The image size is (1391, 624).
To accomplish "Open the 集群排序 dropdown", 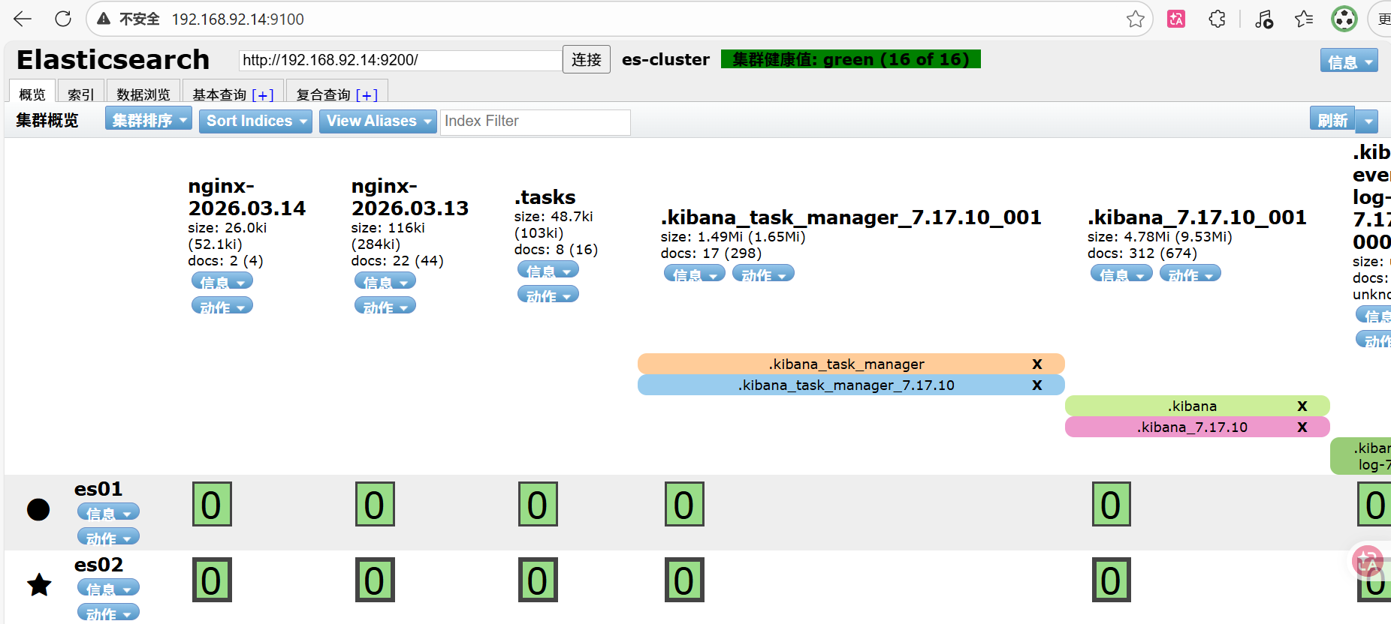I will (x=149, y=119).
